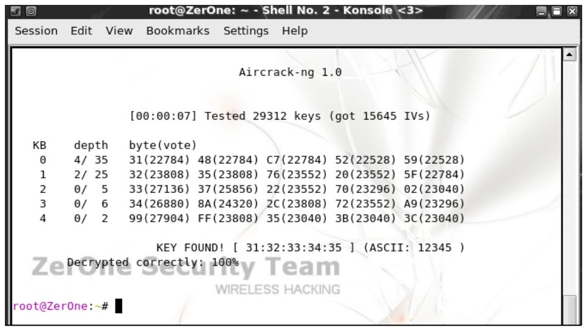Open the Session menu
This screenshot has height=331, width=584.
(x=36, y=31)
